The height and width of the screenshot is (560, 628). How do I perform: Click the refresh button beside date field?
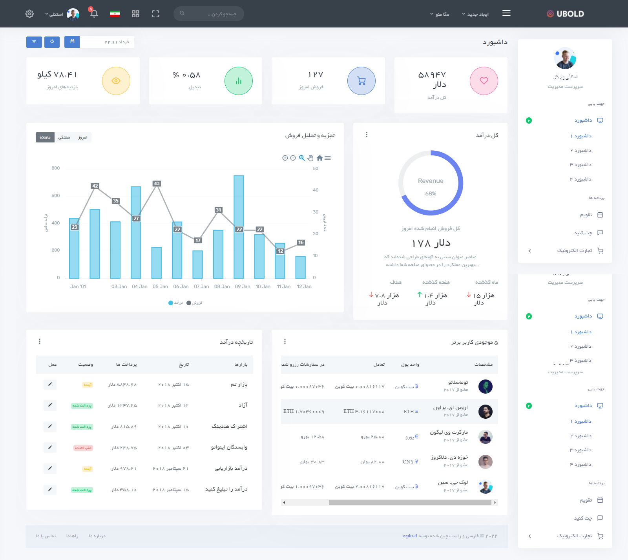point(52,42)
